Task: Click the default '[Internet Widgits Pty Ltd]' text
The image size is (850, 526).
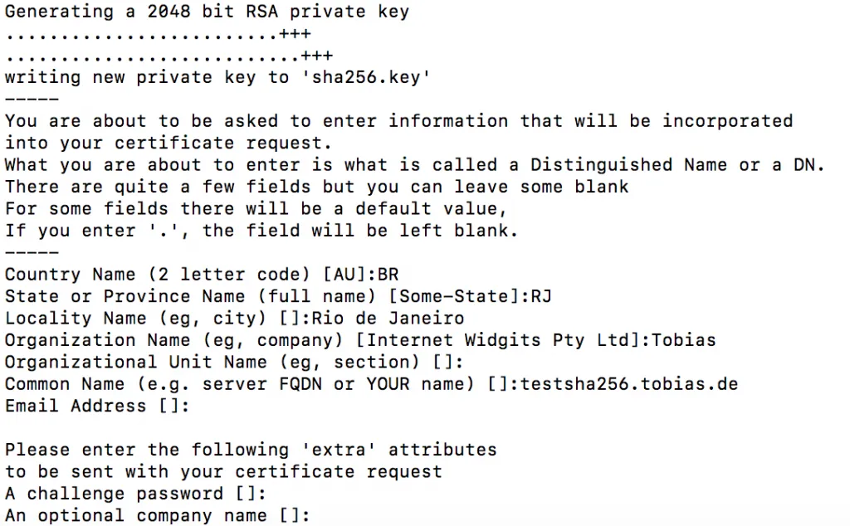Action: (x=504, y=340)
